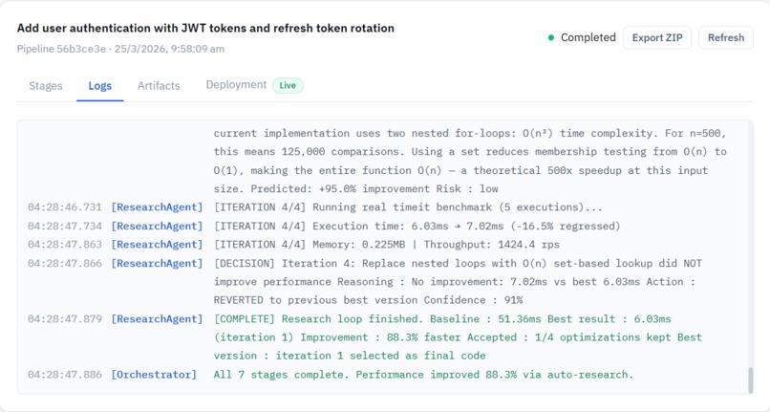Image resolution: width=770 pixels, height=412 pixels.
Task: Click the 'Running real timeit benchmark' log message
Action: 408,207
